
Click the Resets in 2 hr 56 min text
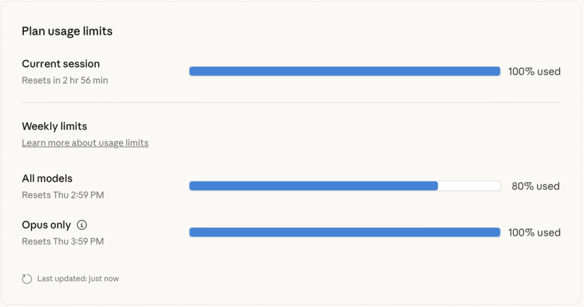click(x=64, y=80)
